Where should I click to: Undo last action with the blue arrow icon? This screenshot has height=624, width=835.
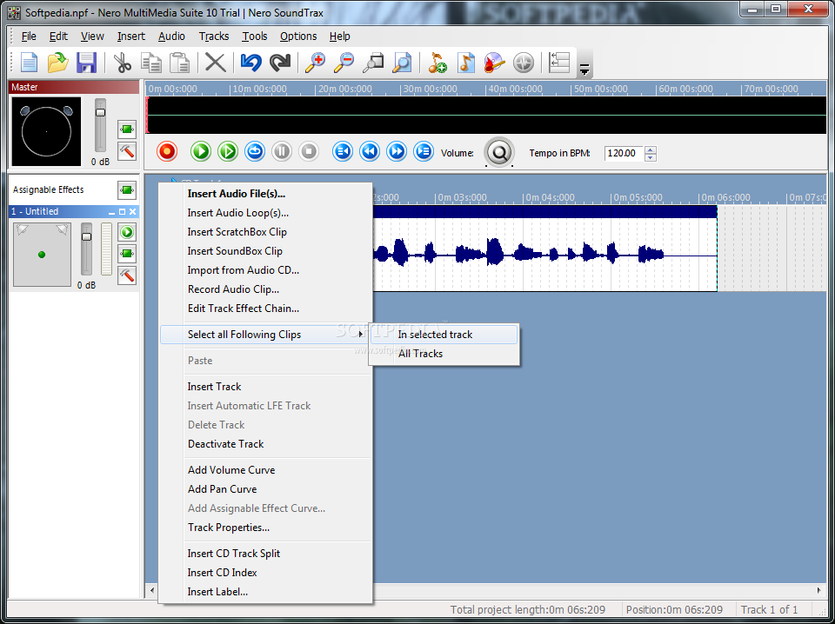(x=250, y=63)
